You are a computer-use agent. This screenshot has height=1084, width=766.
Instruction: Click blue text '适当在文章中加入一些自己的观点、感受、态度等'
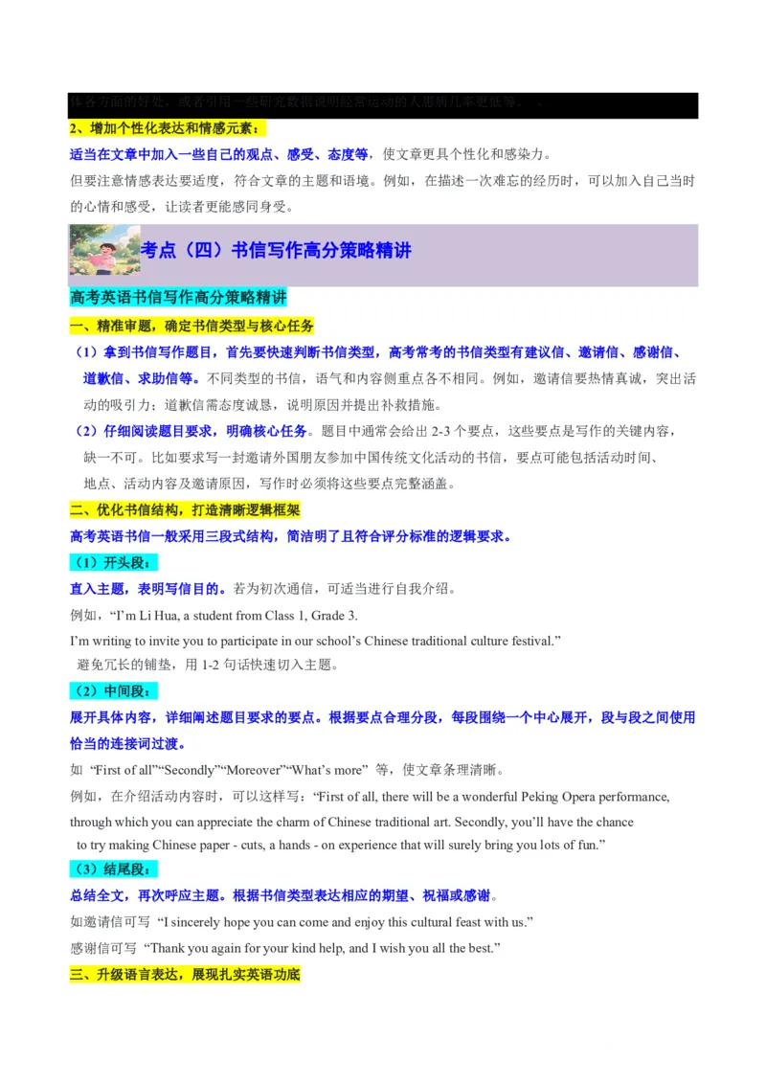[219, 154]
